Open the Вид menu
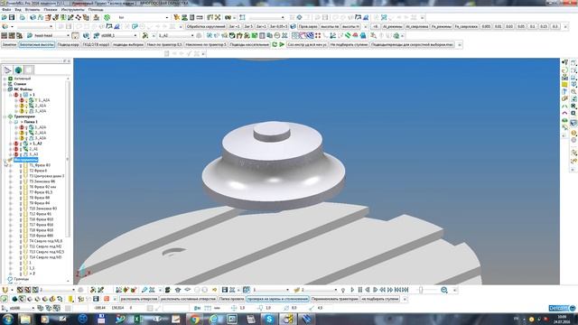 18,10
